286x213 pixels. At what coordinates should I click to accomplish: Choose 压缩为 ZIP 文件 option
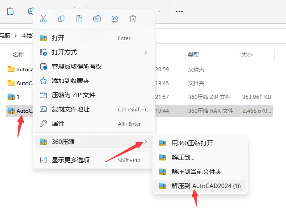pos(94,95)
